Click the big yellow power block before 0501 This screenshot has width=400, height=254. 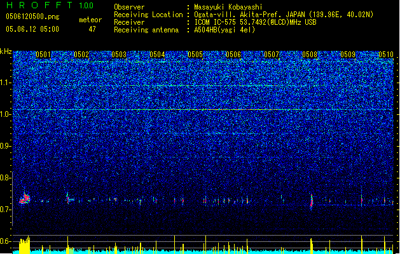[x=25, y=245]
